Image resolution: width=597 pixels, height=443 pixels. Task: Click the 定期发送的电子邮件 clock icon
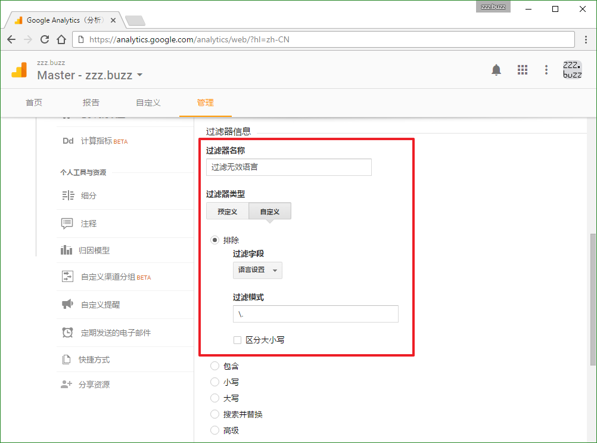pos(67,332)
